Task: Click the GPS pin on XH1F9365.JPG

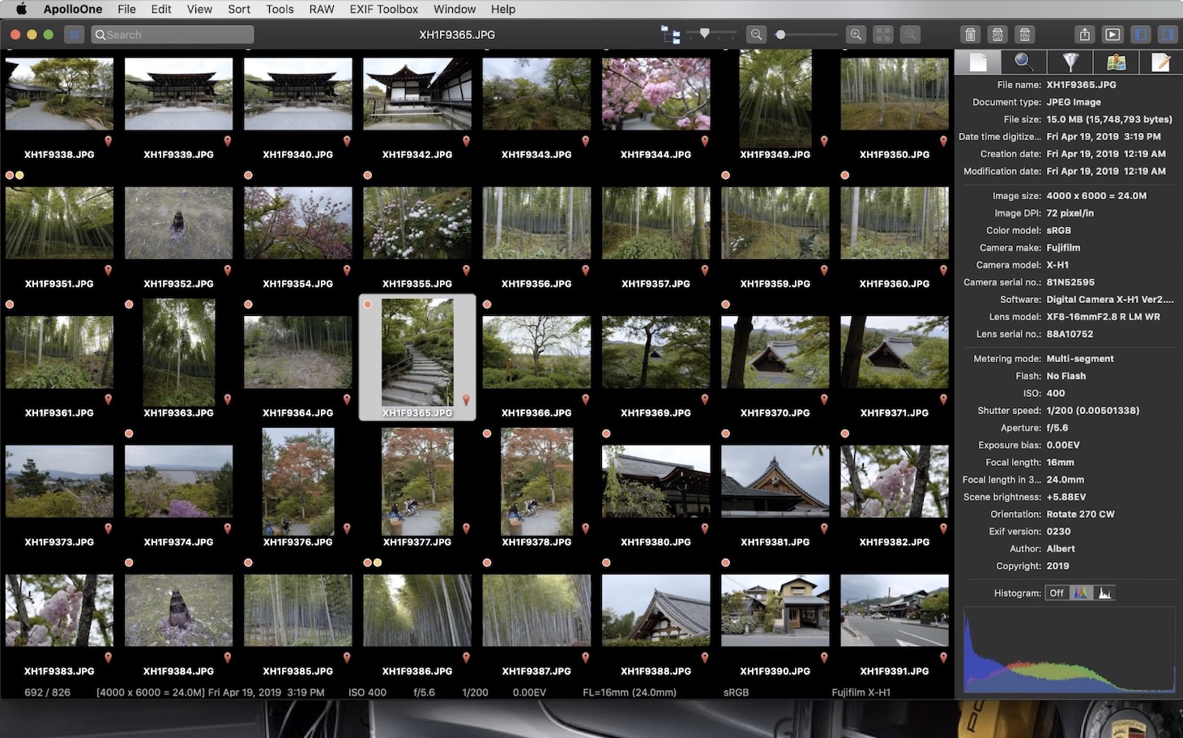Action: [x=466, y=400]
